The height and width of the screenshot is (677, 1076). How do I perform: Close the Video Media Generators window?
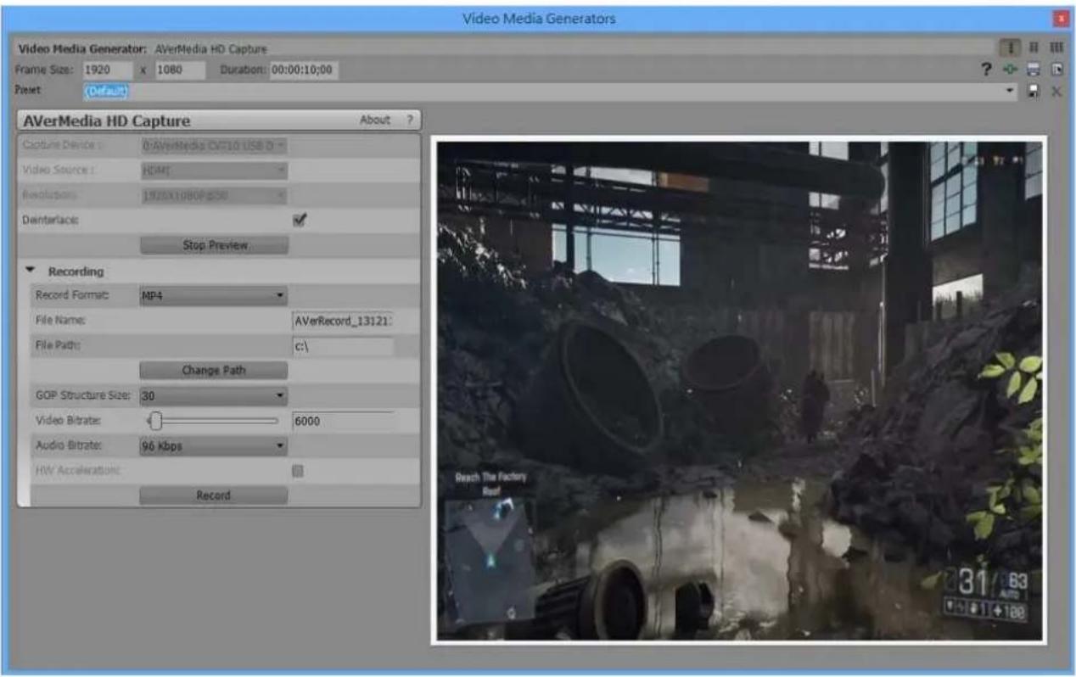pos(1060,18)
